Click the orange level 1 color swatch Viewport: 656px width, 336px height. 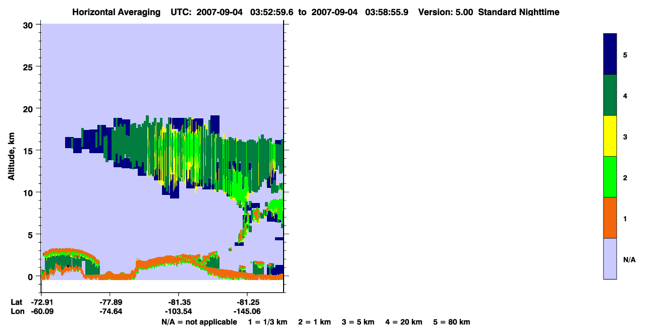coord(610,218)
